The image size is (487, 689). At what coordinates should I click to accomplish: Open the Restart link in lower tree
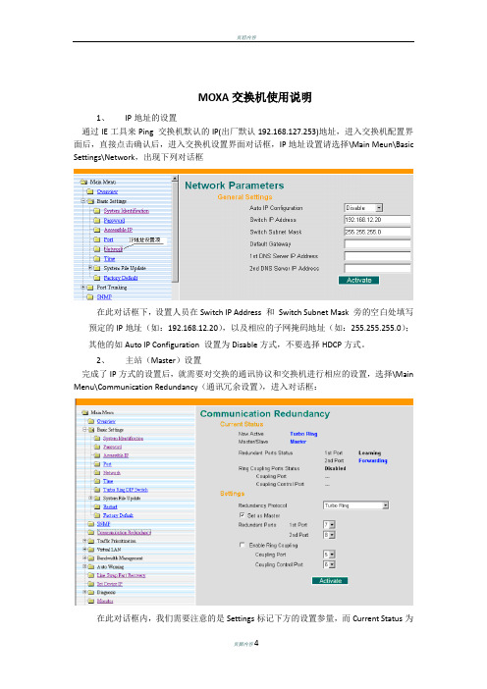(110, 506)
